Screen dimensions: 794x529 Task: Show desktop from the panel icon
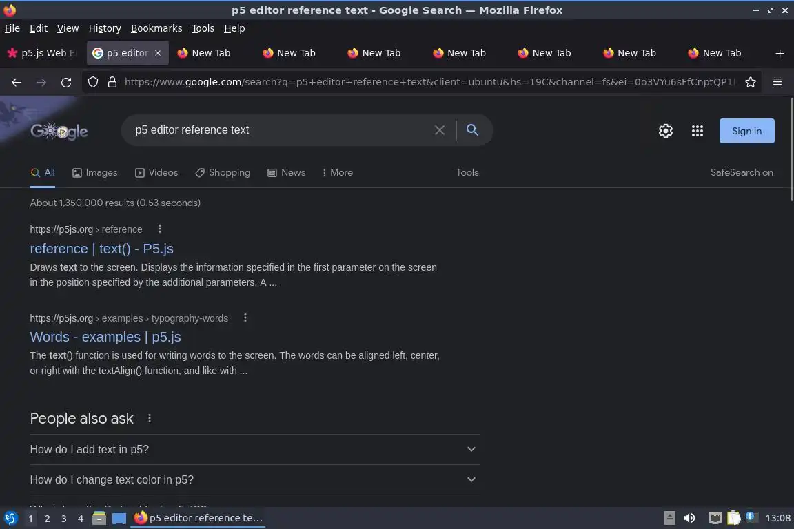tap(119, 519)
